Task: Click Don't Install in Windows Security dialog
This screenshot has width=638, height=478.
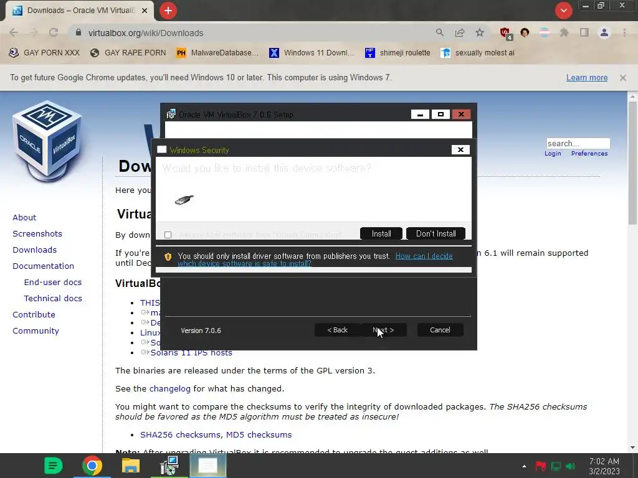Action: coord(436,234)
